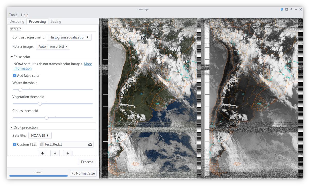Click the text file icon beside test_tle.txt
310x186 pixels.
42,144
